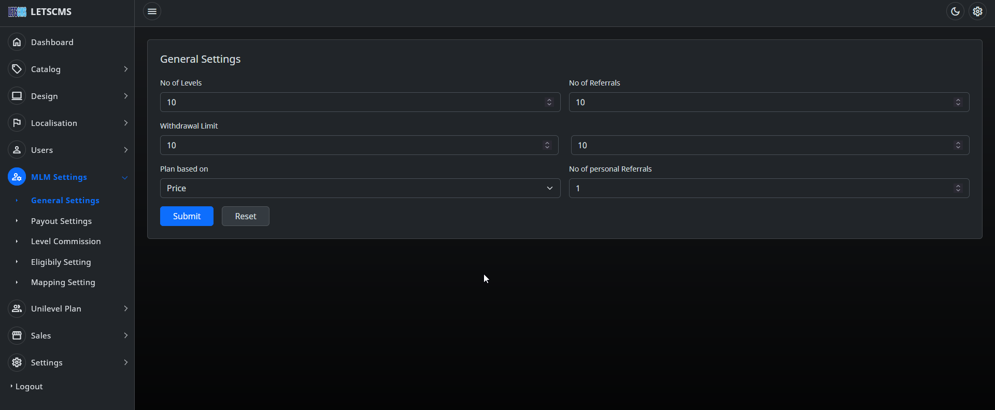Click the Dashboard home icon

click(x=17, y=42)
